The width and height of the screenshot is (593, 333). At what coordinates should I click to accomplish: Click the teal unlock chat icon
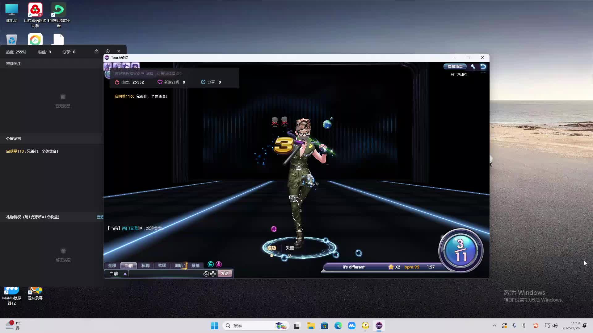pyautogui.click(x=211, y=264)
